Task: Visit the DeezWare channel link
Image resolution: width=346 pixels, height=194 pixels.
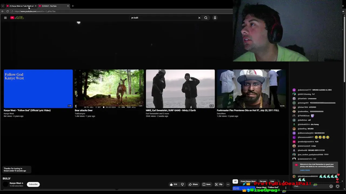Action: (221, 114)
